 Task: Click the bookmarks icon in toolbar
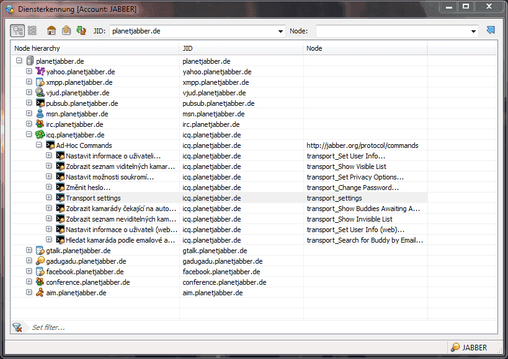[x=66, y=30]
